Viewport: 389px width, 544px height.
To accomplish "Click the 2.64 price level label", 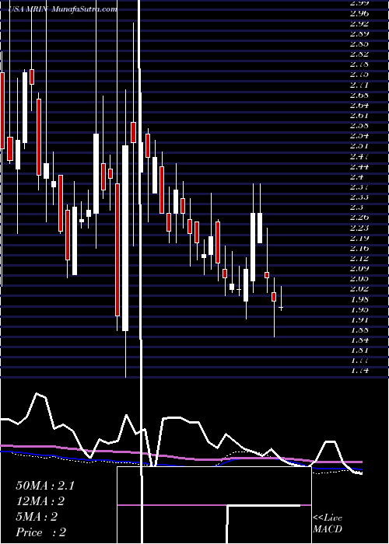I will pyautogui.click(x=359, y=106).
